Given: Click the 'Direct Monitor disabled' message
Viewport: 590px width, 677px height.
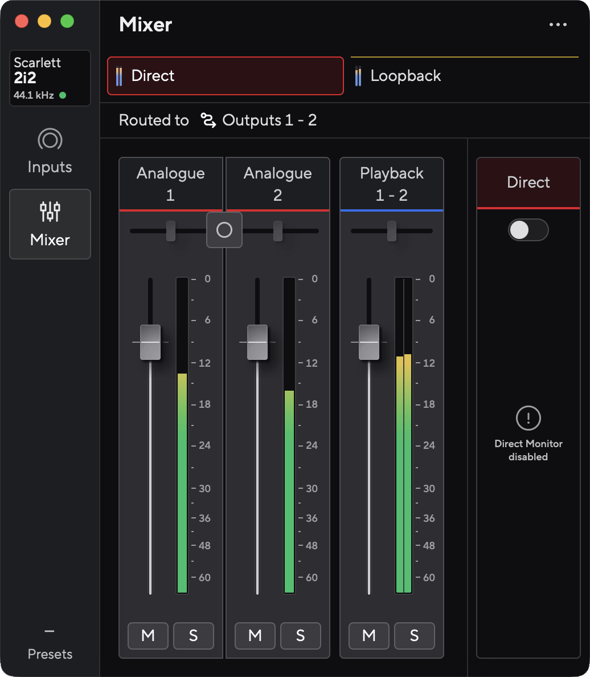Looking at the screenshot, I should click(x=528, y=451).
